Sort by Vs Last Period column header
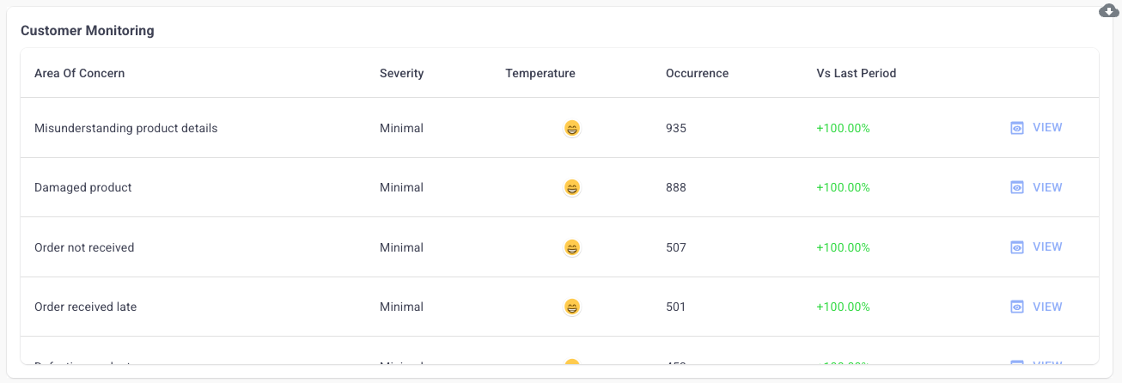The width and height of the screenshot is (1122, 383). point(857,73)
